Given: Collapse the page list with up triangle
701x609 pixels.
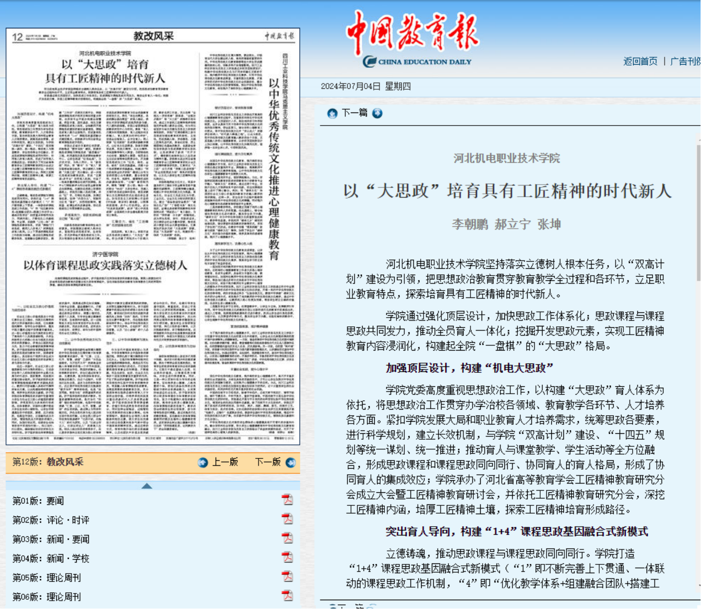Looking at the screenshot, I should (x=147, y=486).
